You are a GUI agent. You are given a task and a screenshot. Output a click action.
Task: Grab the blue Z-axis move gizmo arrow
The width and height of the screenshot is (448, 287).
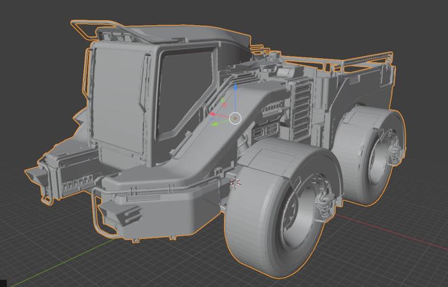pyautogui.click(x=235, y=87)
